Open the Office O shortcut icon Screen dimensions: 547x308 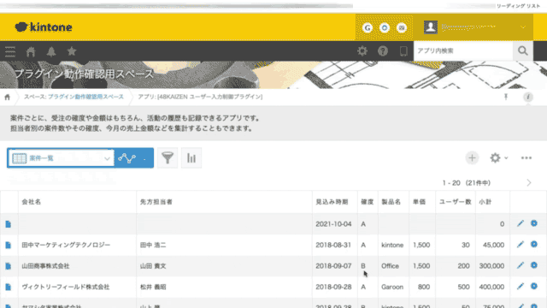coord(385,27)
